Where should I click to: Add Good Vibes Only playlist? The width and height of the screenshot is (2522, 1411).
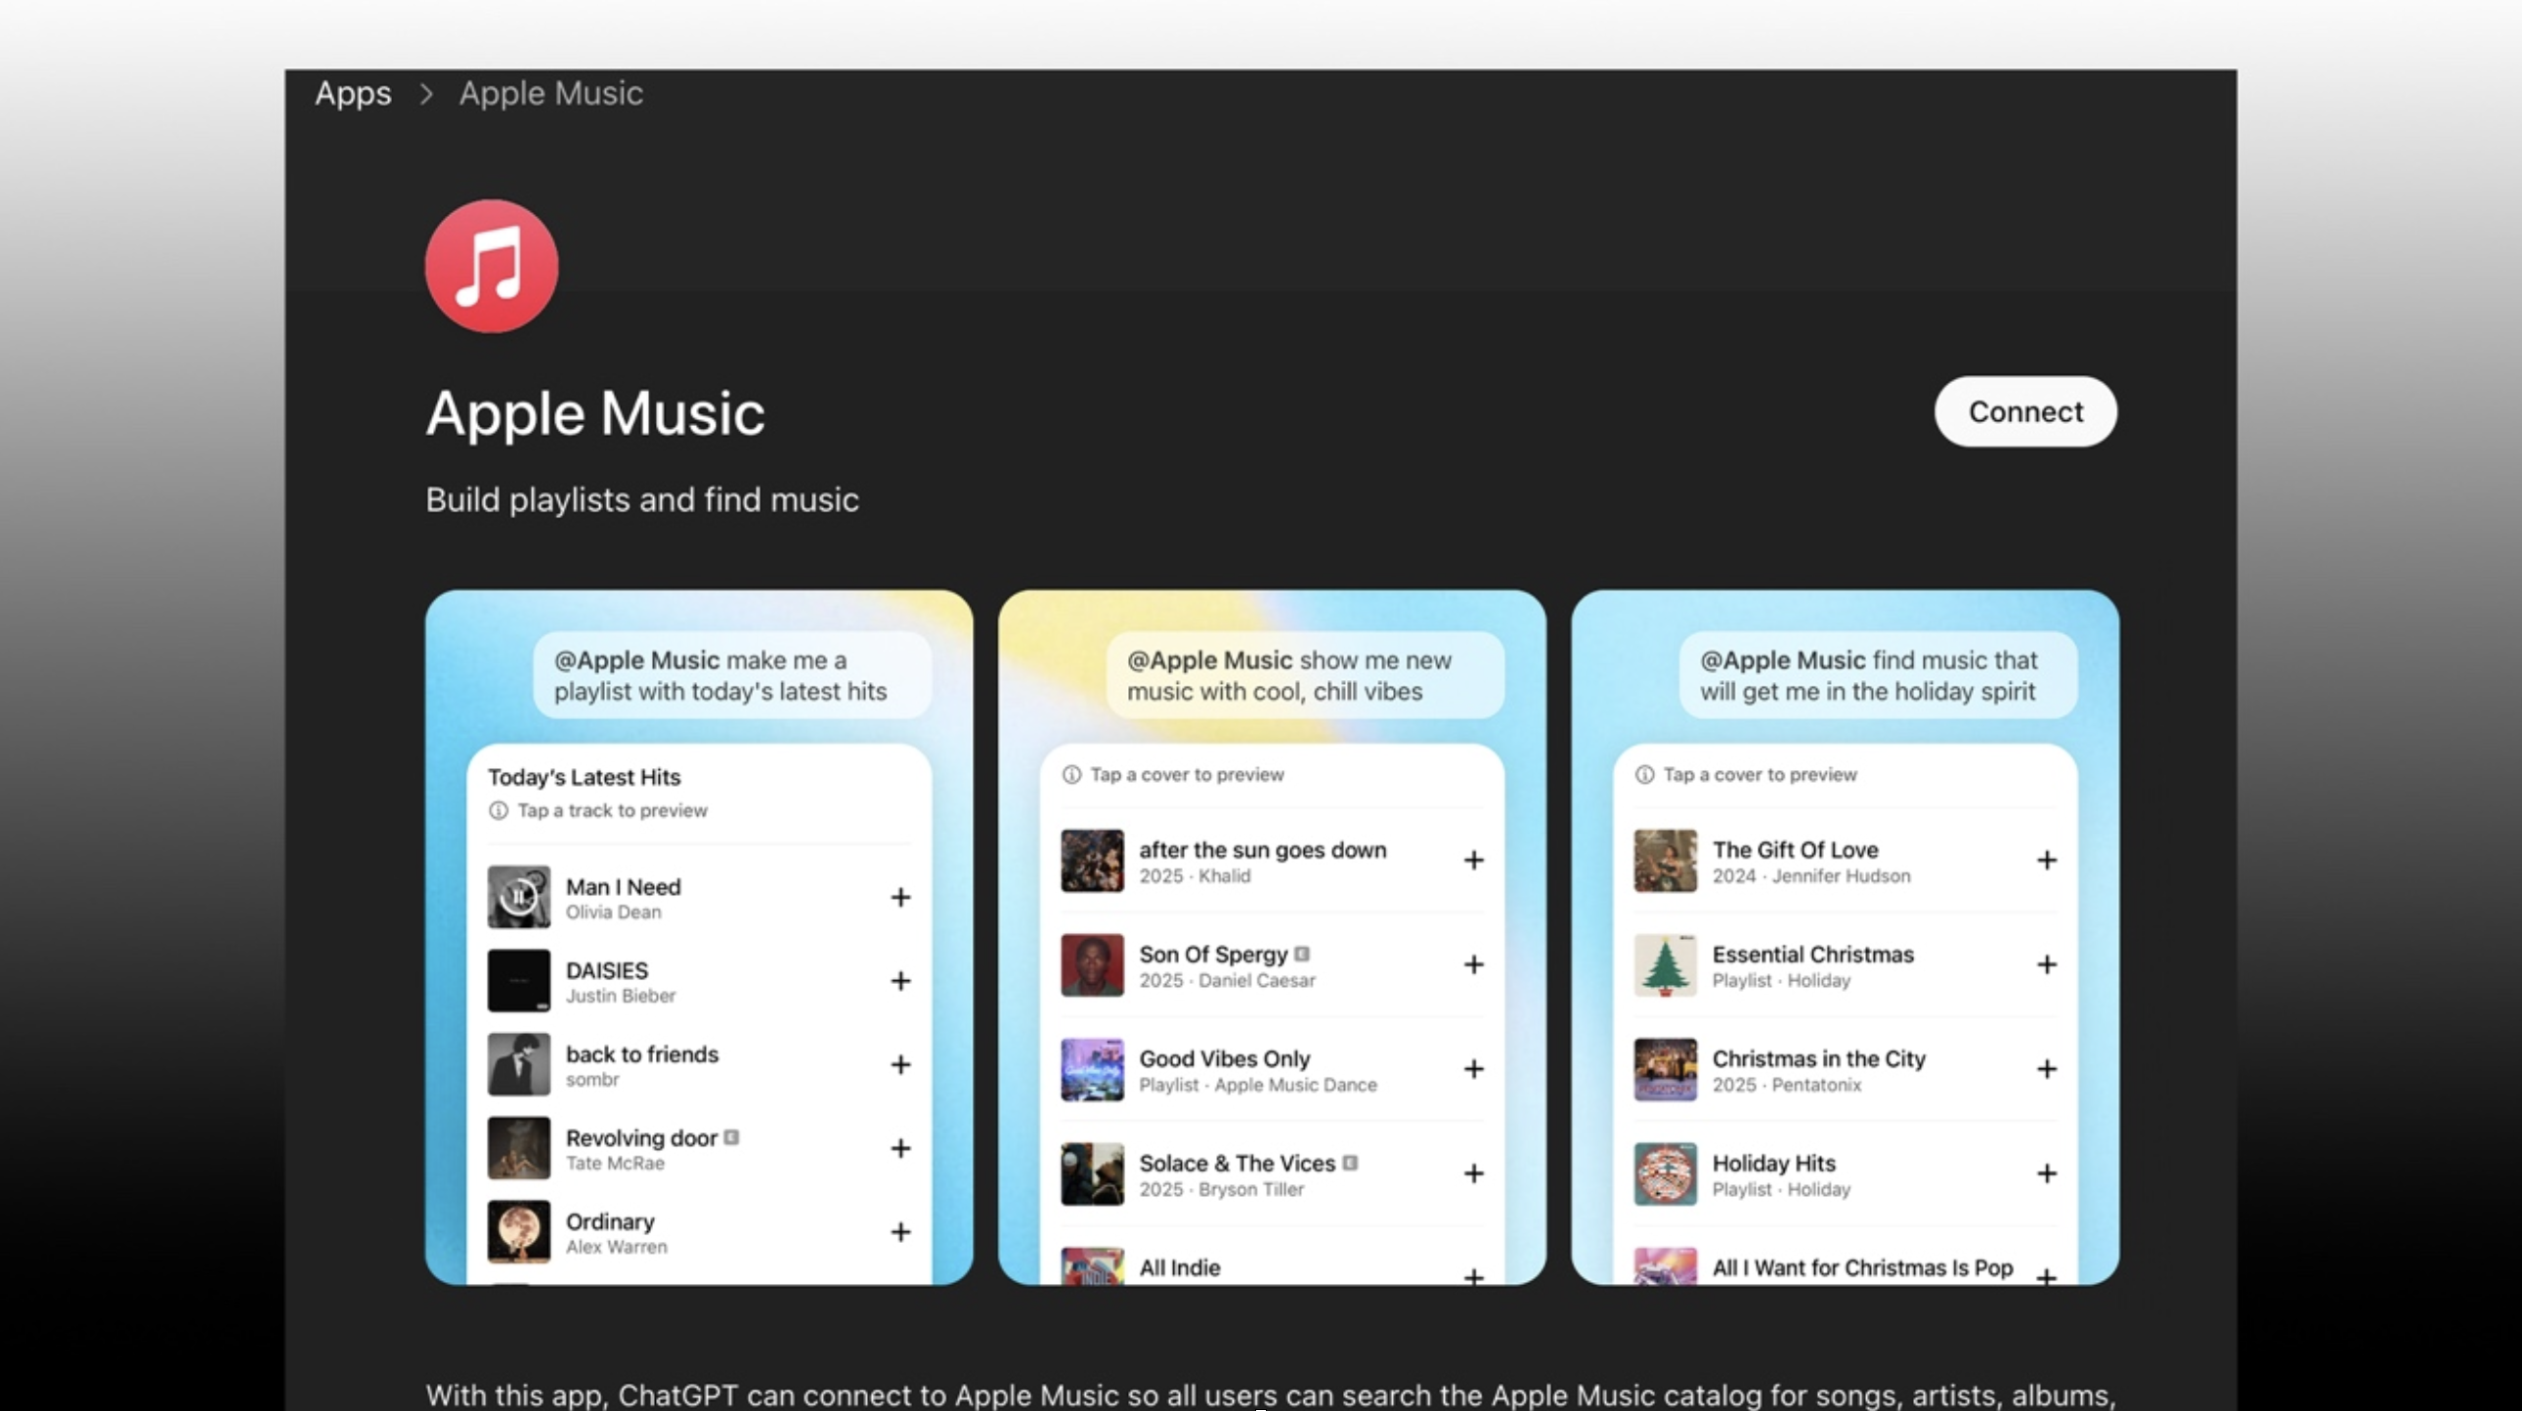(1472, 1070)
